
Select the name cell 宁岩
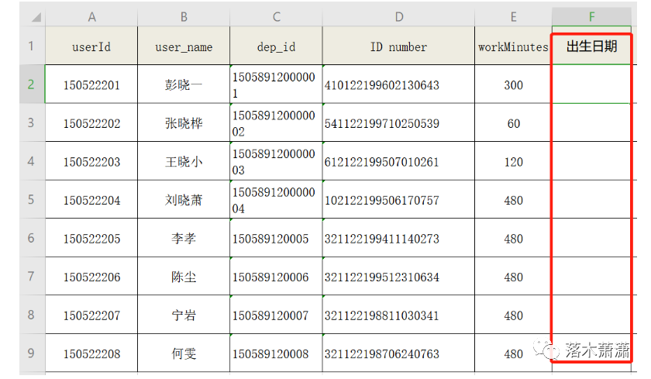[184, 315]
